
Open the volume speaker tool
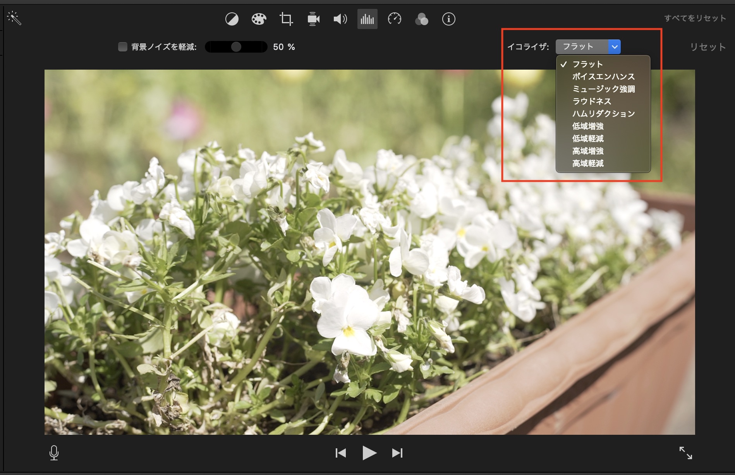340,19
